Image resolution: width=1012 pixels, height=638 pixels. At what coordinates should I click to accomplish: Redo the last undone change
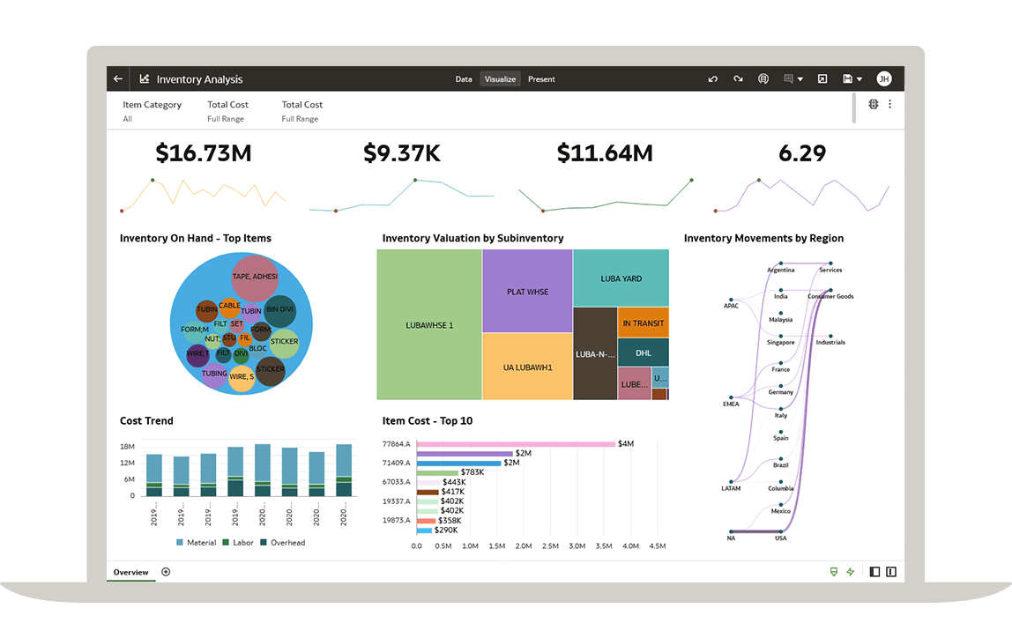[x=738, y=79]
